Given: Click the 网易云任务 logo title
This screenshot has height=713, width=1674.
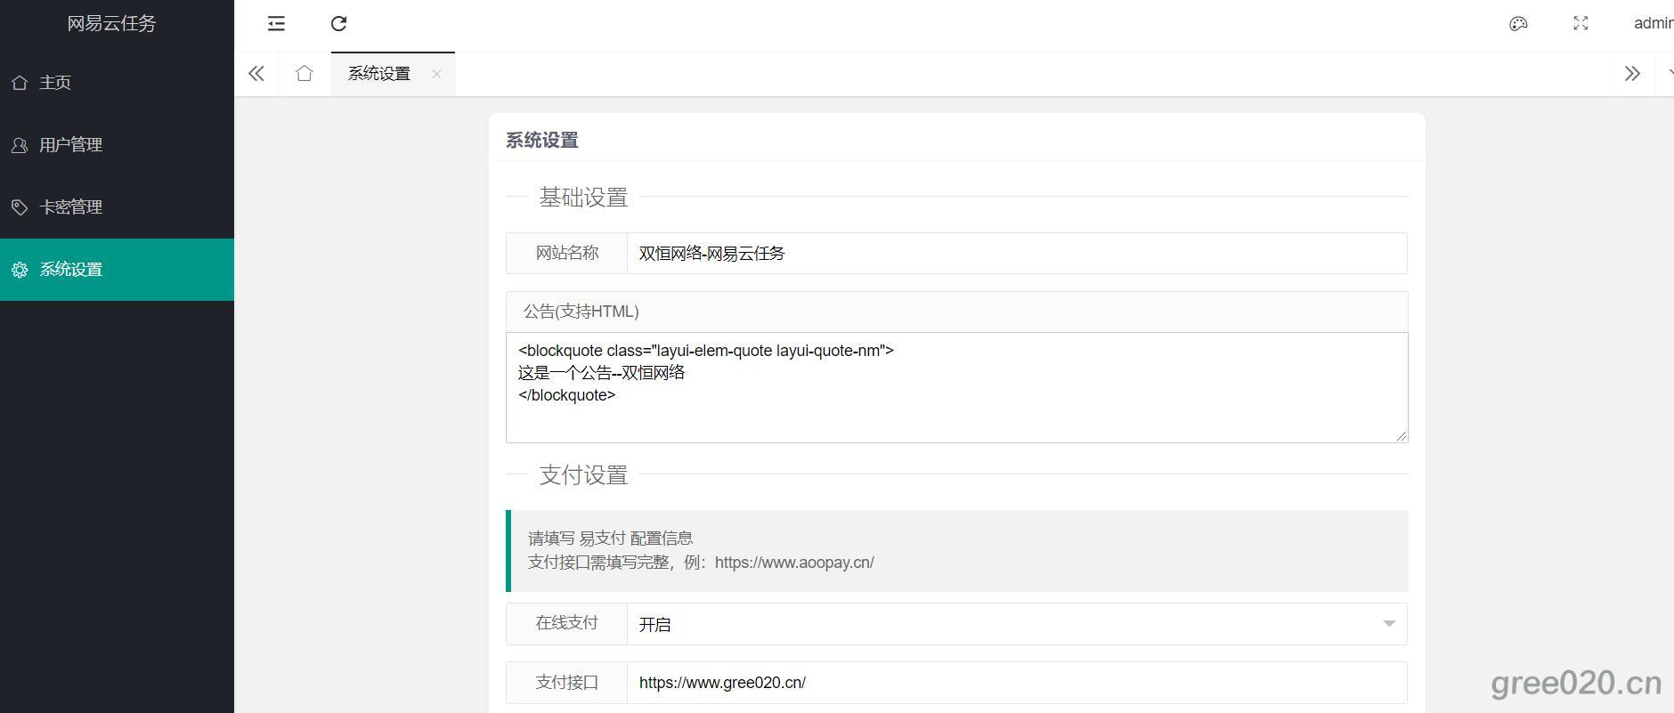Looking at the screenshot, I should [111, 24].
